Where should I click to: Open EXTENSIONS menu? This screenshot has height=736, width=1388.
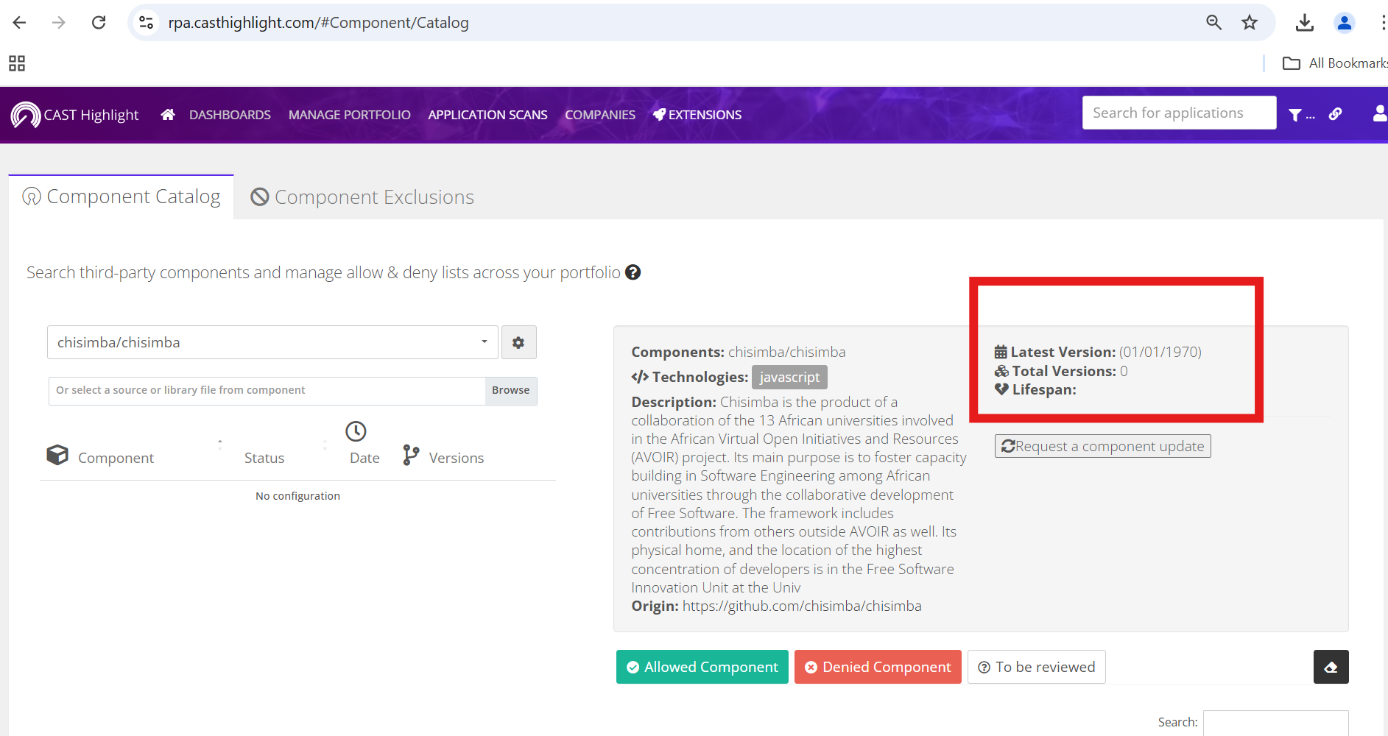coord(697,115)
